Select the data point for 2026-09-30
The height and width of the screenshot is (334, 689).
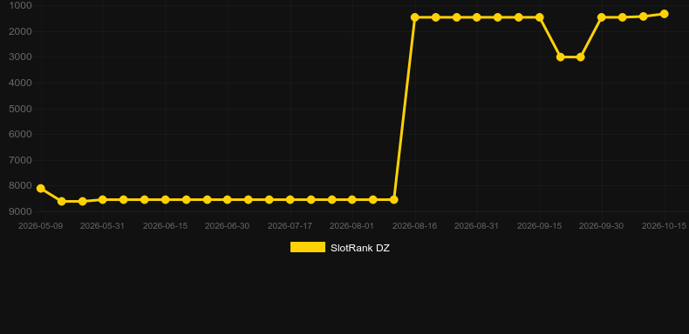602,17
